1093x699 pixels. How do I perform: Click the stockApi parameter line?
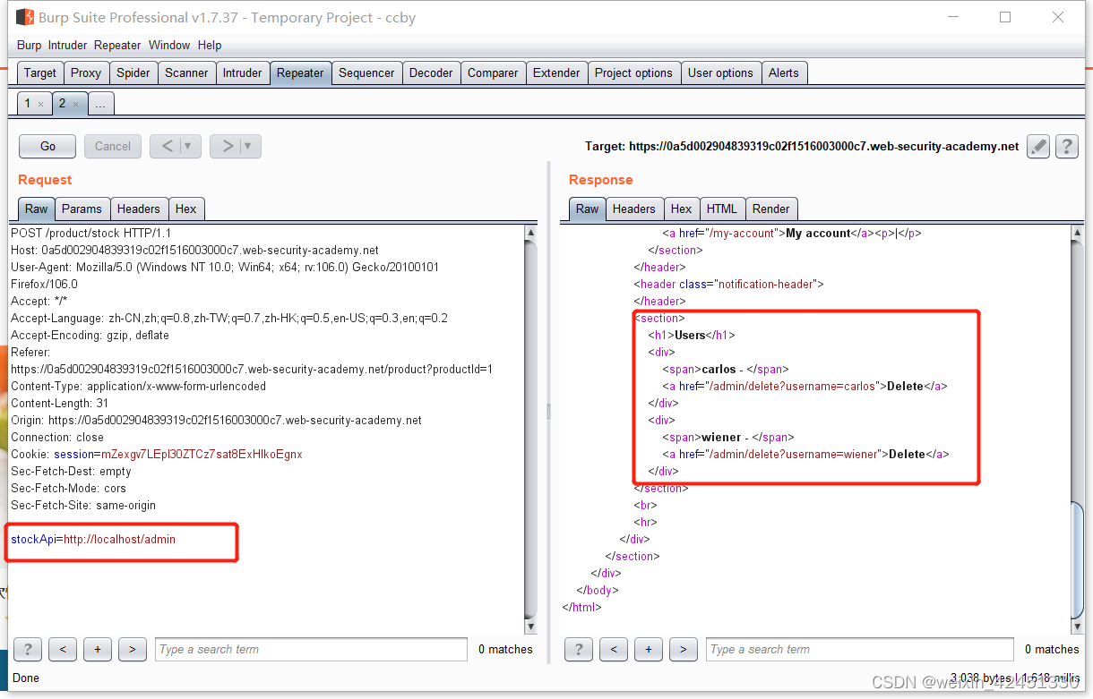tap(93, 539)
